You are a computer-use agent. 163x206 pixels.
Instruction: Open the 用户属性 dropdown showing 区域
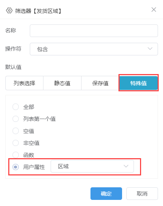pyautogui.click(x=92, y=166)
